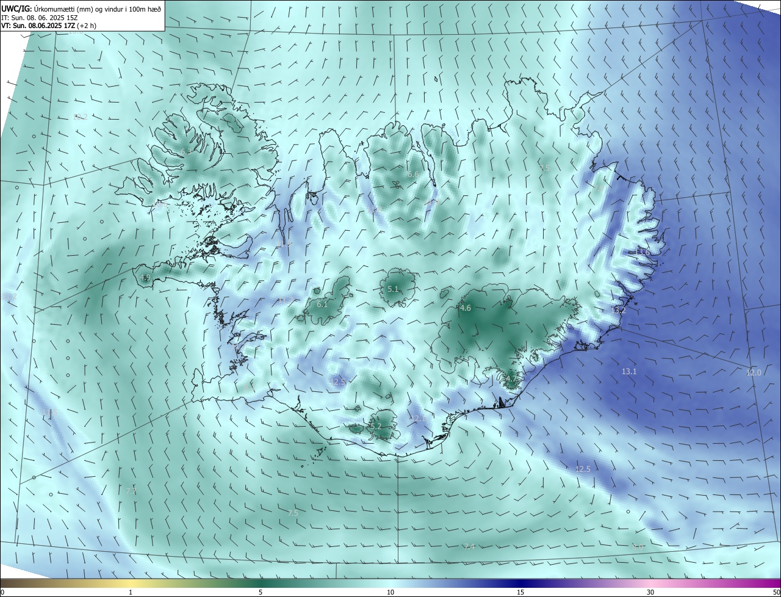Click the 12.0 value label
The height and width of the screenshot is (597, 781).
click(x=754, y=372)
